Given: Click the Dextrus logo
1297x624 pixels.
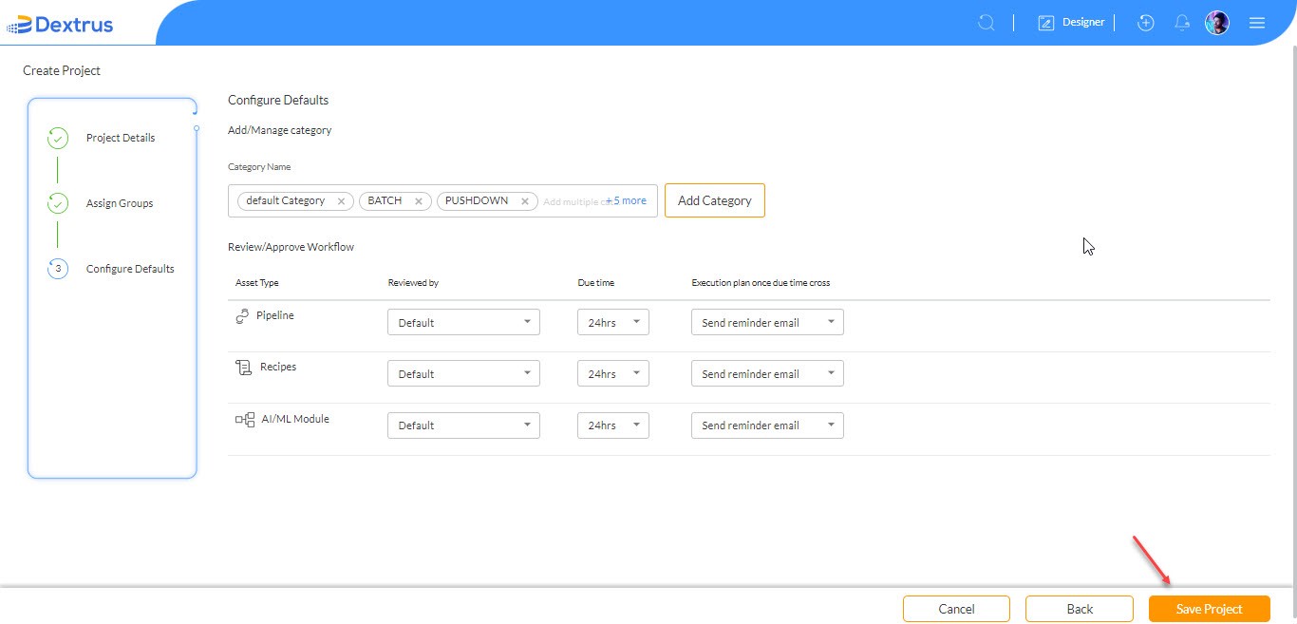Looking at the screenshot, I should click(60, 24).
